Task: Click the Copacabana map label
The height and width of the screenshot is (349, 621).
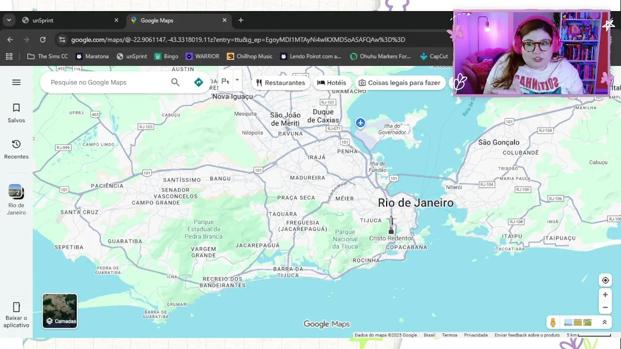Action: [406, 247]
